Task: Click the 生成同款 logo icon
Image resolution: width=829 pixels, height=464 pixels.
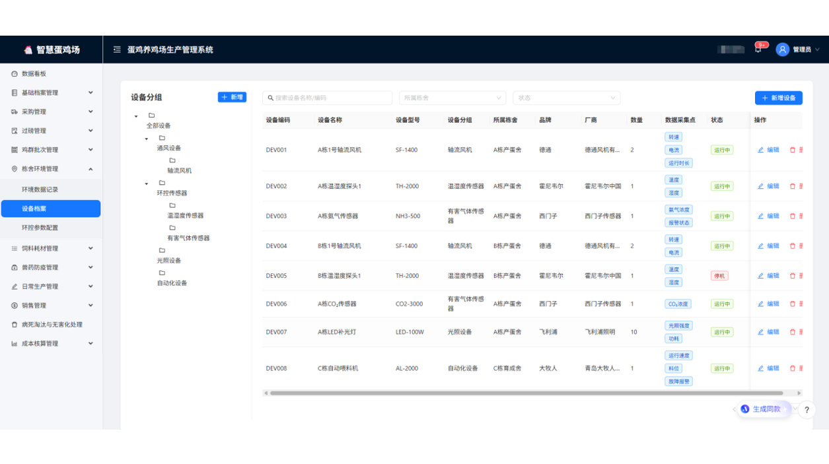Action: point(745,409)
